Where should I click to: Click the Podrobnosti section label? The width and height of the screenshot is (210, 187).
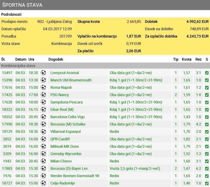[x=11, y=14]
